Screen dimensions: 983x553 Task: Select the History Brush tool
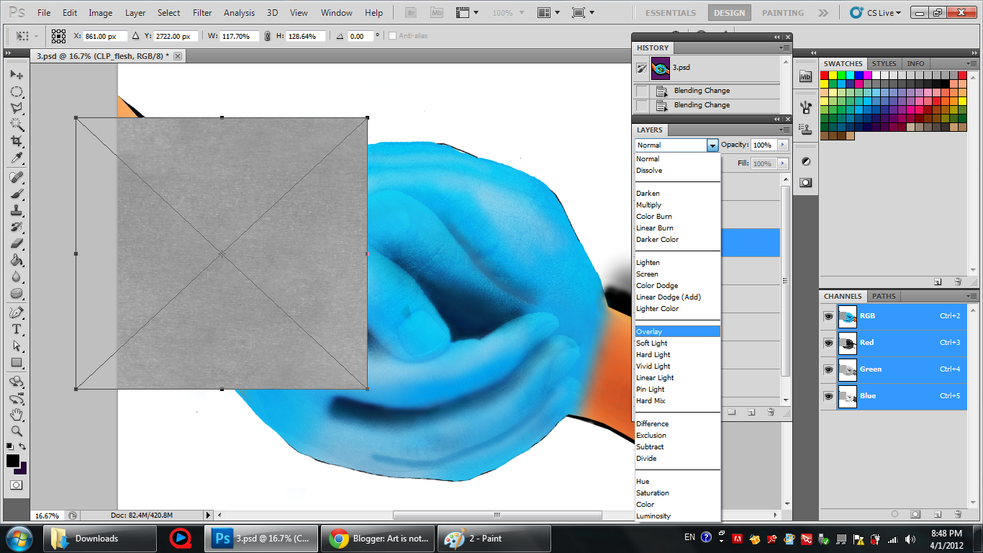click(x=16, y=227)
